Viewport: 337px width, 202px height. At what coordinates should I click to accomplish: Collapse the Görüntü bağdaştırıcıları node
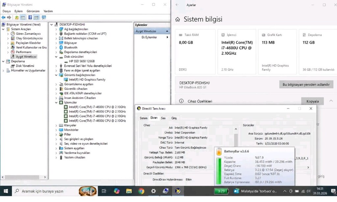[x=56, y=75]
